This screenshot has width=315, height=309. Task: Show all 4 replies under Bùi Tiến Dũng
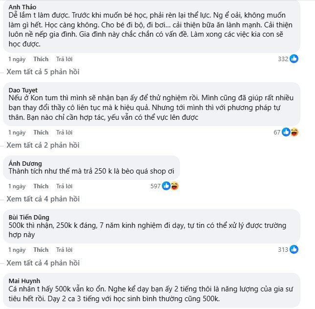pyautogui.click(x=43, y=263)
